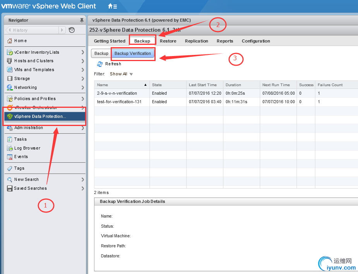Open the Show All filter dropdown
This screenshot has height=274, width=358.
coord(121,74)
